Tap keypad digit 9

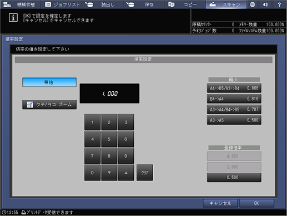[x=126, y=156]
